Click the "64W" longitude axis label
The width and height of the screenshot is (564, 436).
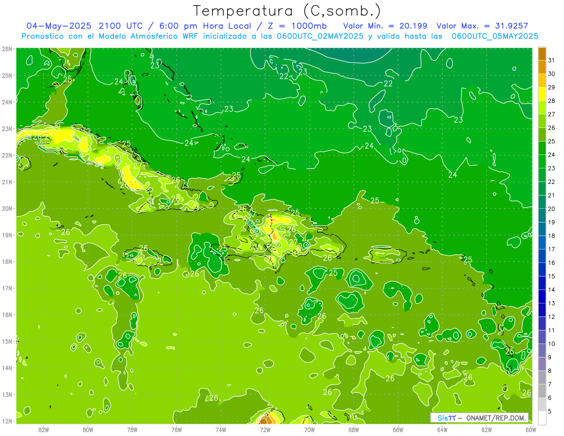tap(442, 429)
